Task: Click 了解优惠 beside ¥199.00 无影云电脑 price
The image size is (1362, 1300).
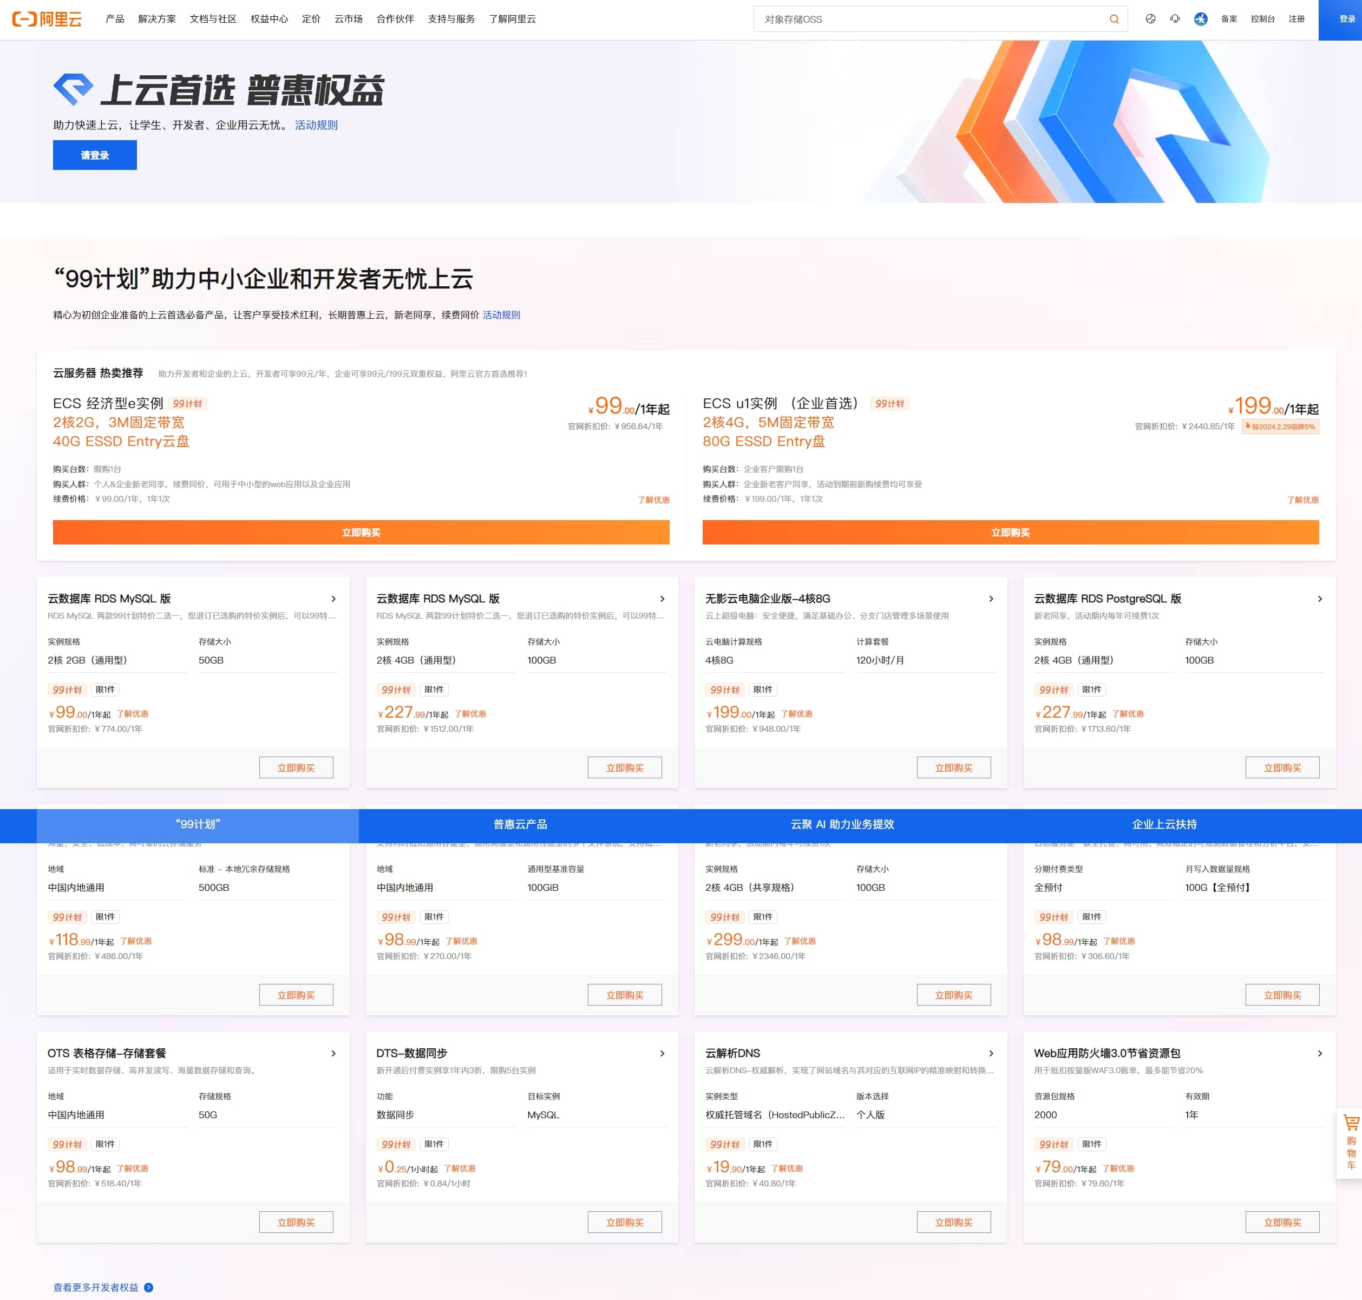Action: pos(796,714)
